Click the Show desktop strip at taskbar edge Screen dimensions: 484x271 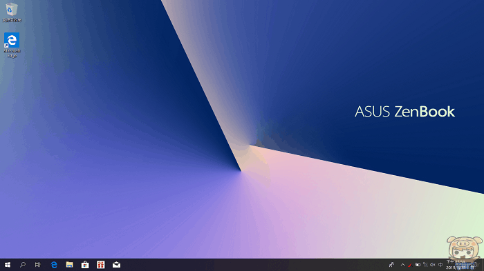[x=483, y=265]
